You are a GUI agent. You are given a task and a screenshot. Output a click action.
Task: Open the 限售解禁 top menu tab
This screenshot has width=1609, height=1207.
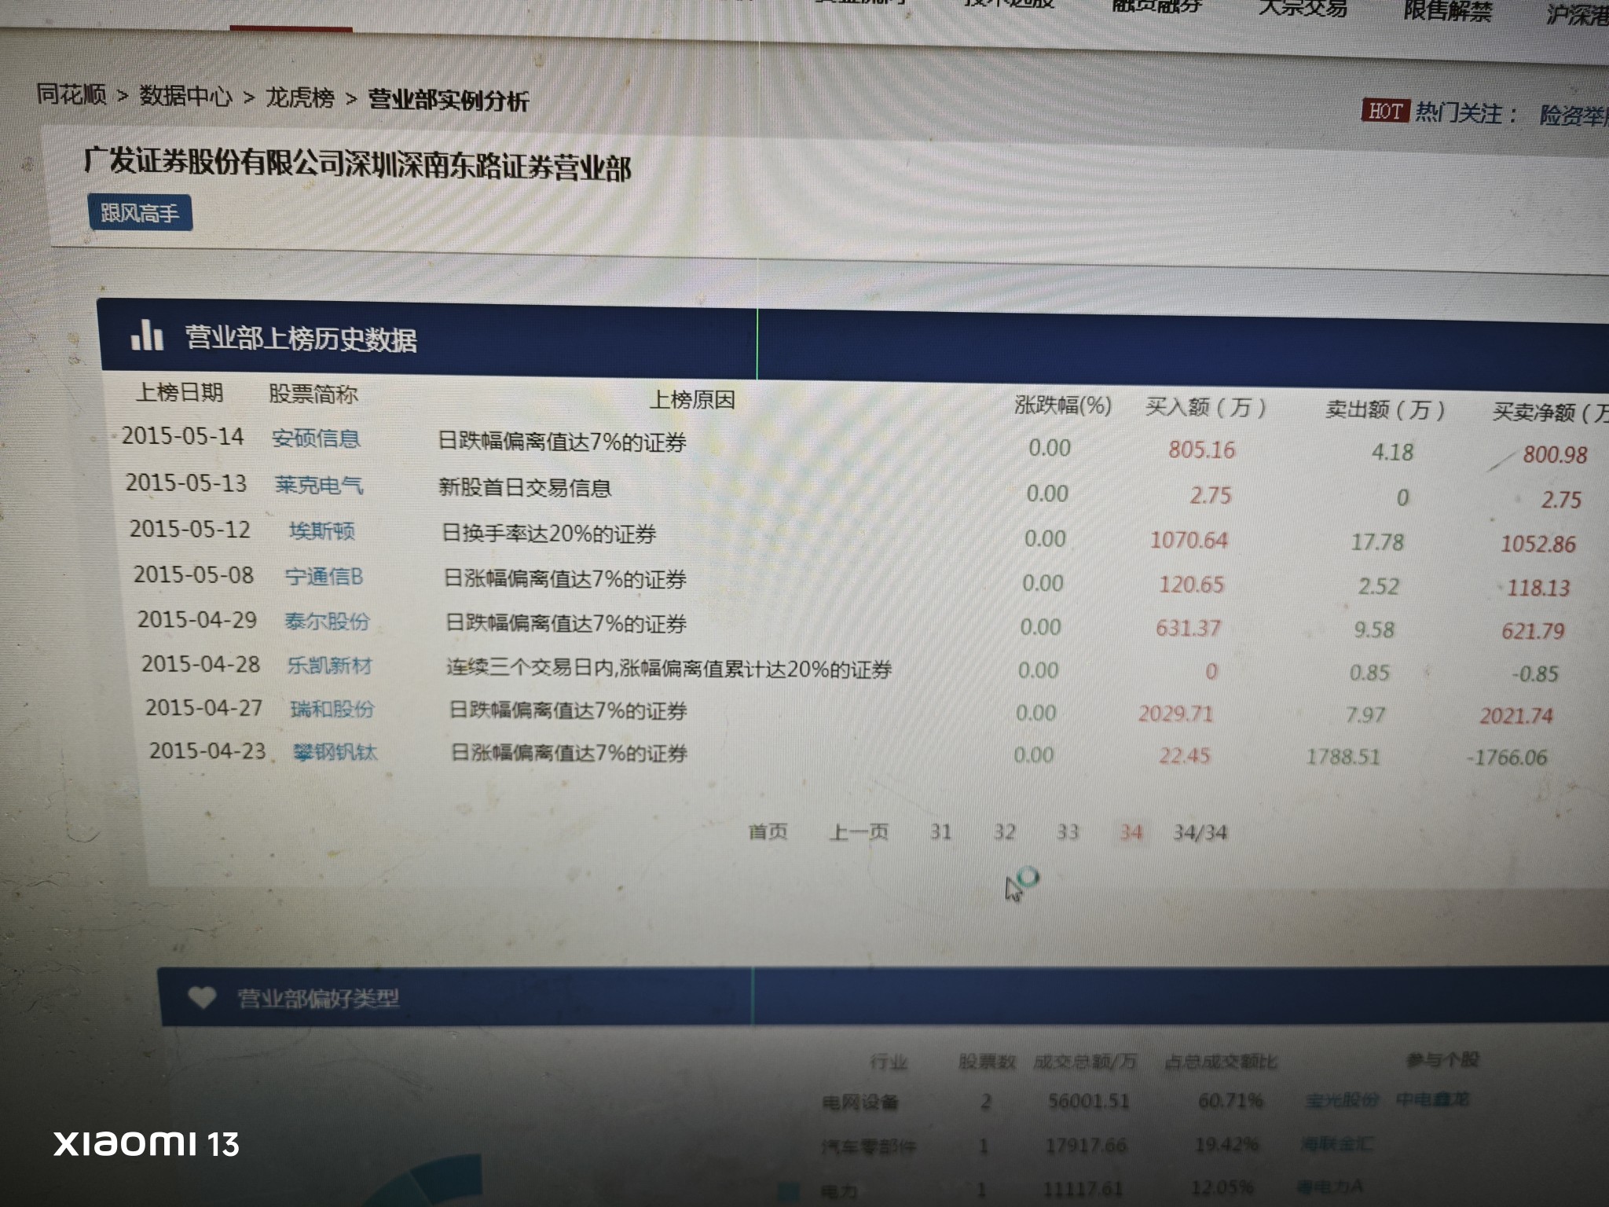[x=1447, y=10]
